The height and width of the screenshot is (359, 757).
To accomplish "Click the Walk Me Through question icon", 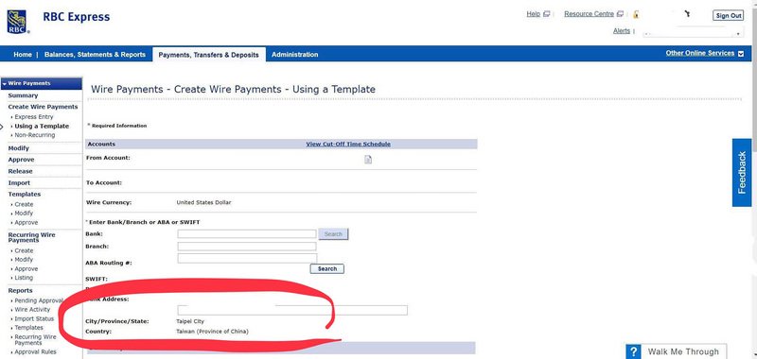I will coord(634,351).
